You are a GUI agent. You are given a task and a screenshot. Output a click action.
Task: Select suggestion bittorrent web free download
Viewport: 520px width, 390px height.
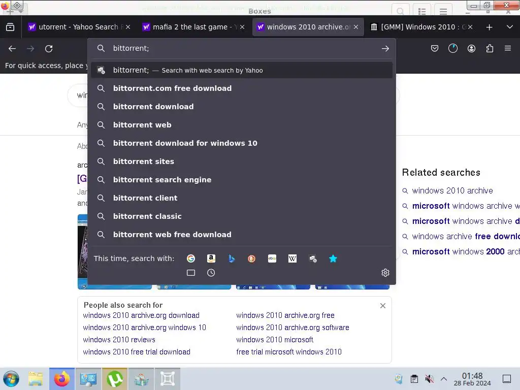click(242, 234)
